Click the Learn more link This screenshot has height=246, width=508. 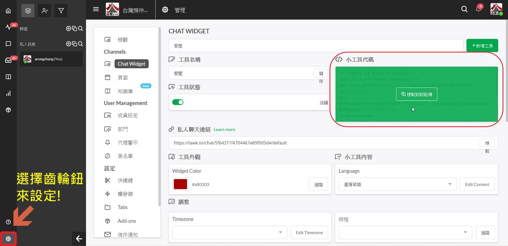pos(224,130)
